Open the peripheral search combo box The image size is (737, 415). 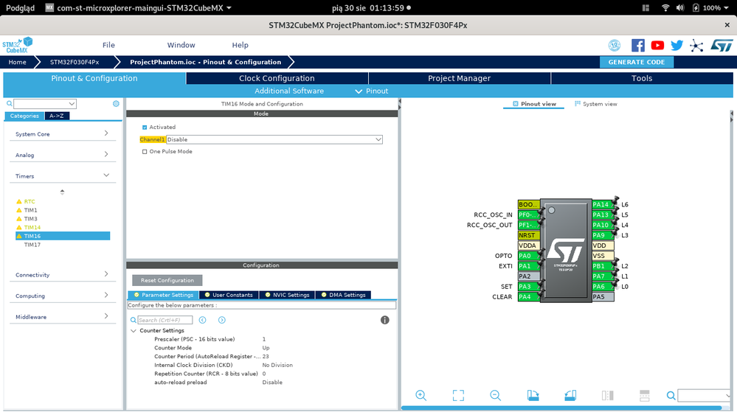(x=45, y=104)
